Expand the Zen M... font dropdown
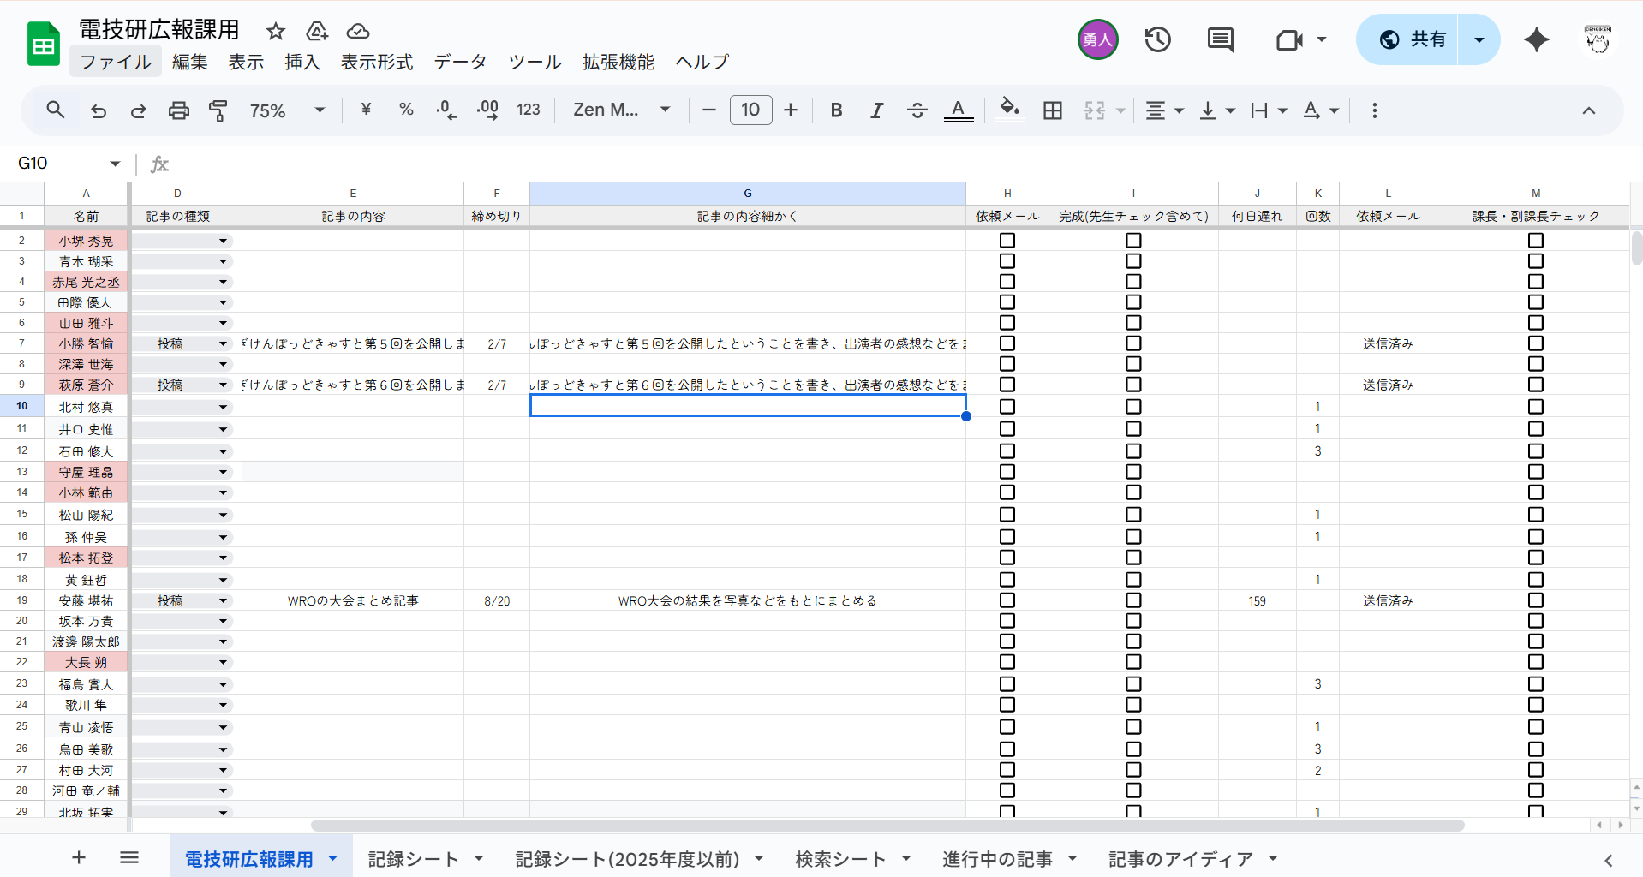 pos(621,110)
